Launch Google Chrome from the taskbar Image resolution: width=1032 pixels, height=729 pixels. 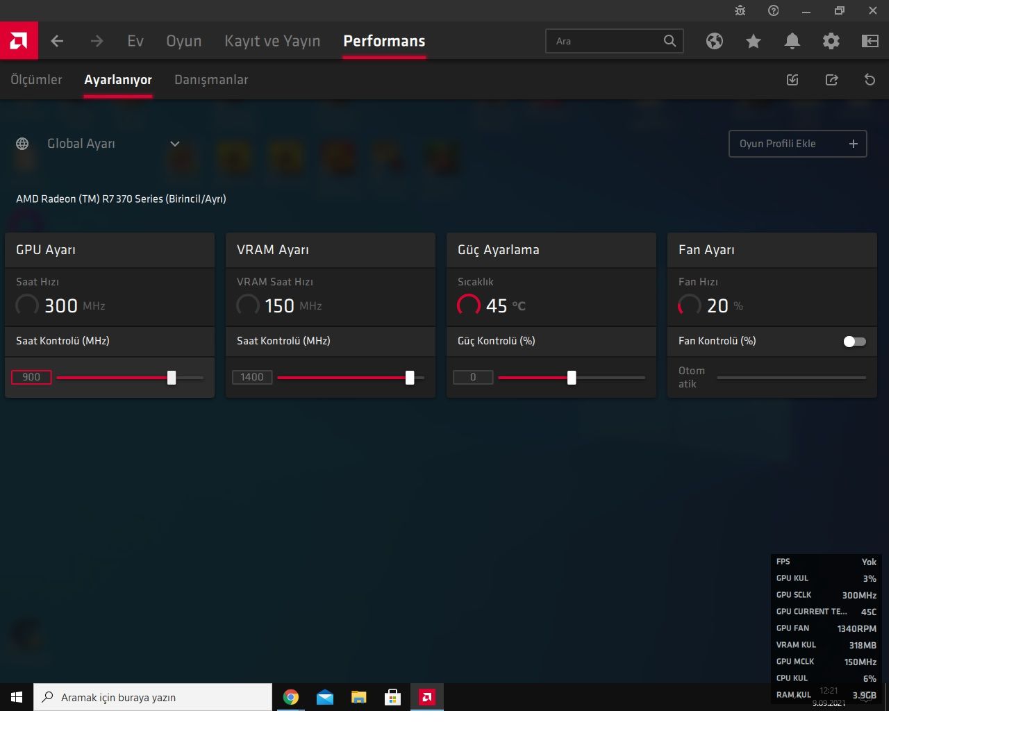pyautogui.click(x=291, y=697)
